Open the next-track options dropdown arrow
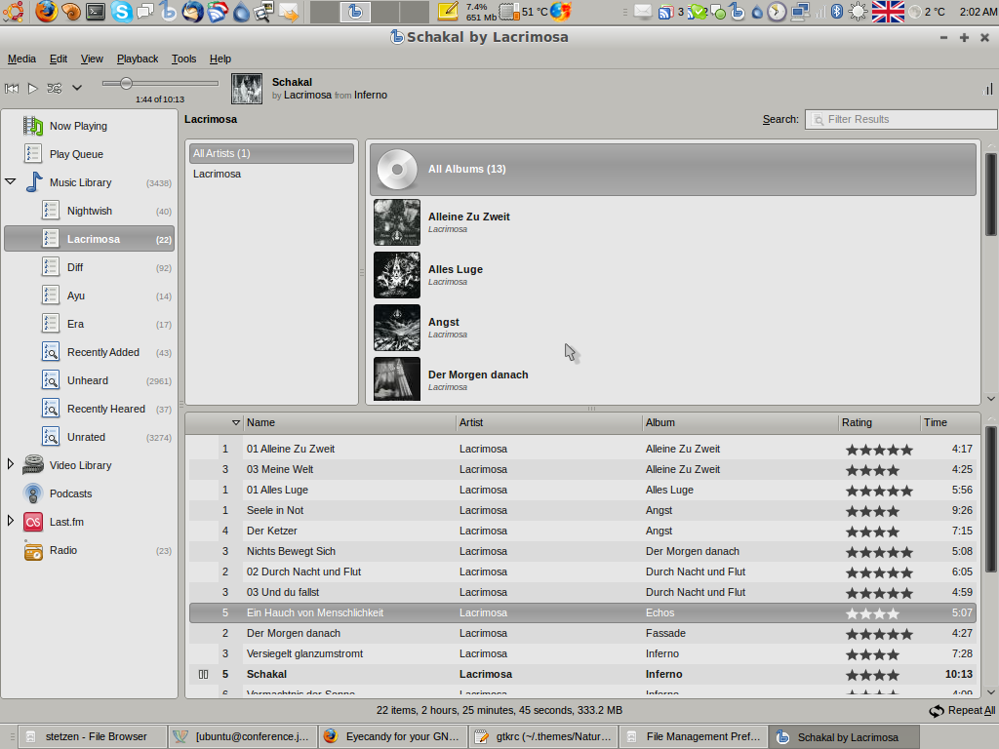The height and width of the screenshot is (749, 999). (76, 88)
